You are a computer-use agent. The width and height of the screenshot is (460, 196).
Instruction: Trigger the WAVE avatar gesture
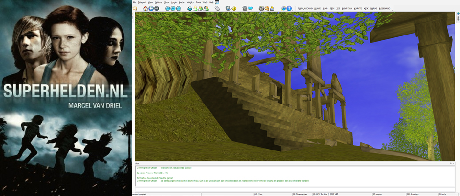317,9
